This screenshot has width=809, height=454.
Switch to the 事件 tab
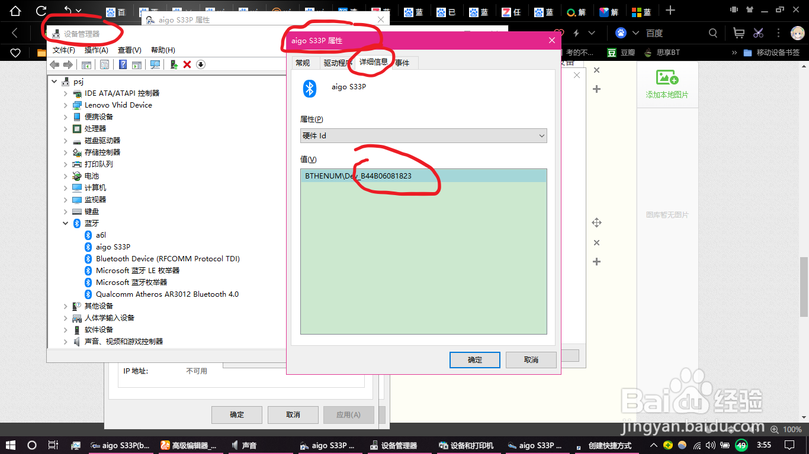pos(403,63)
